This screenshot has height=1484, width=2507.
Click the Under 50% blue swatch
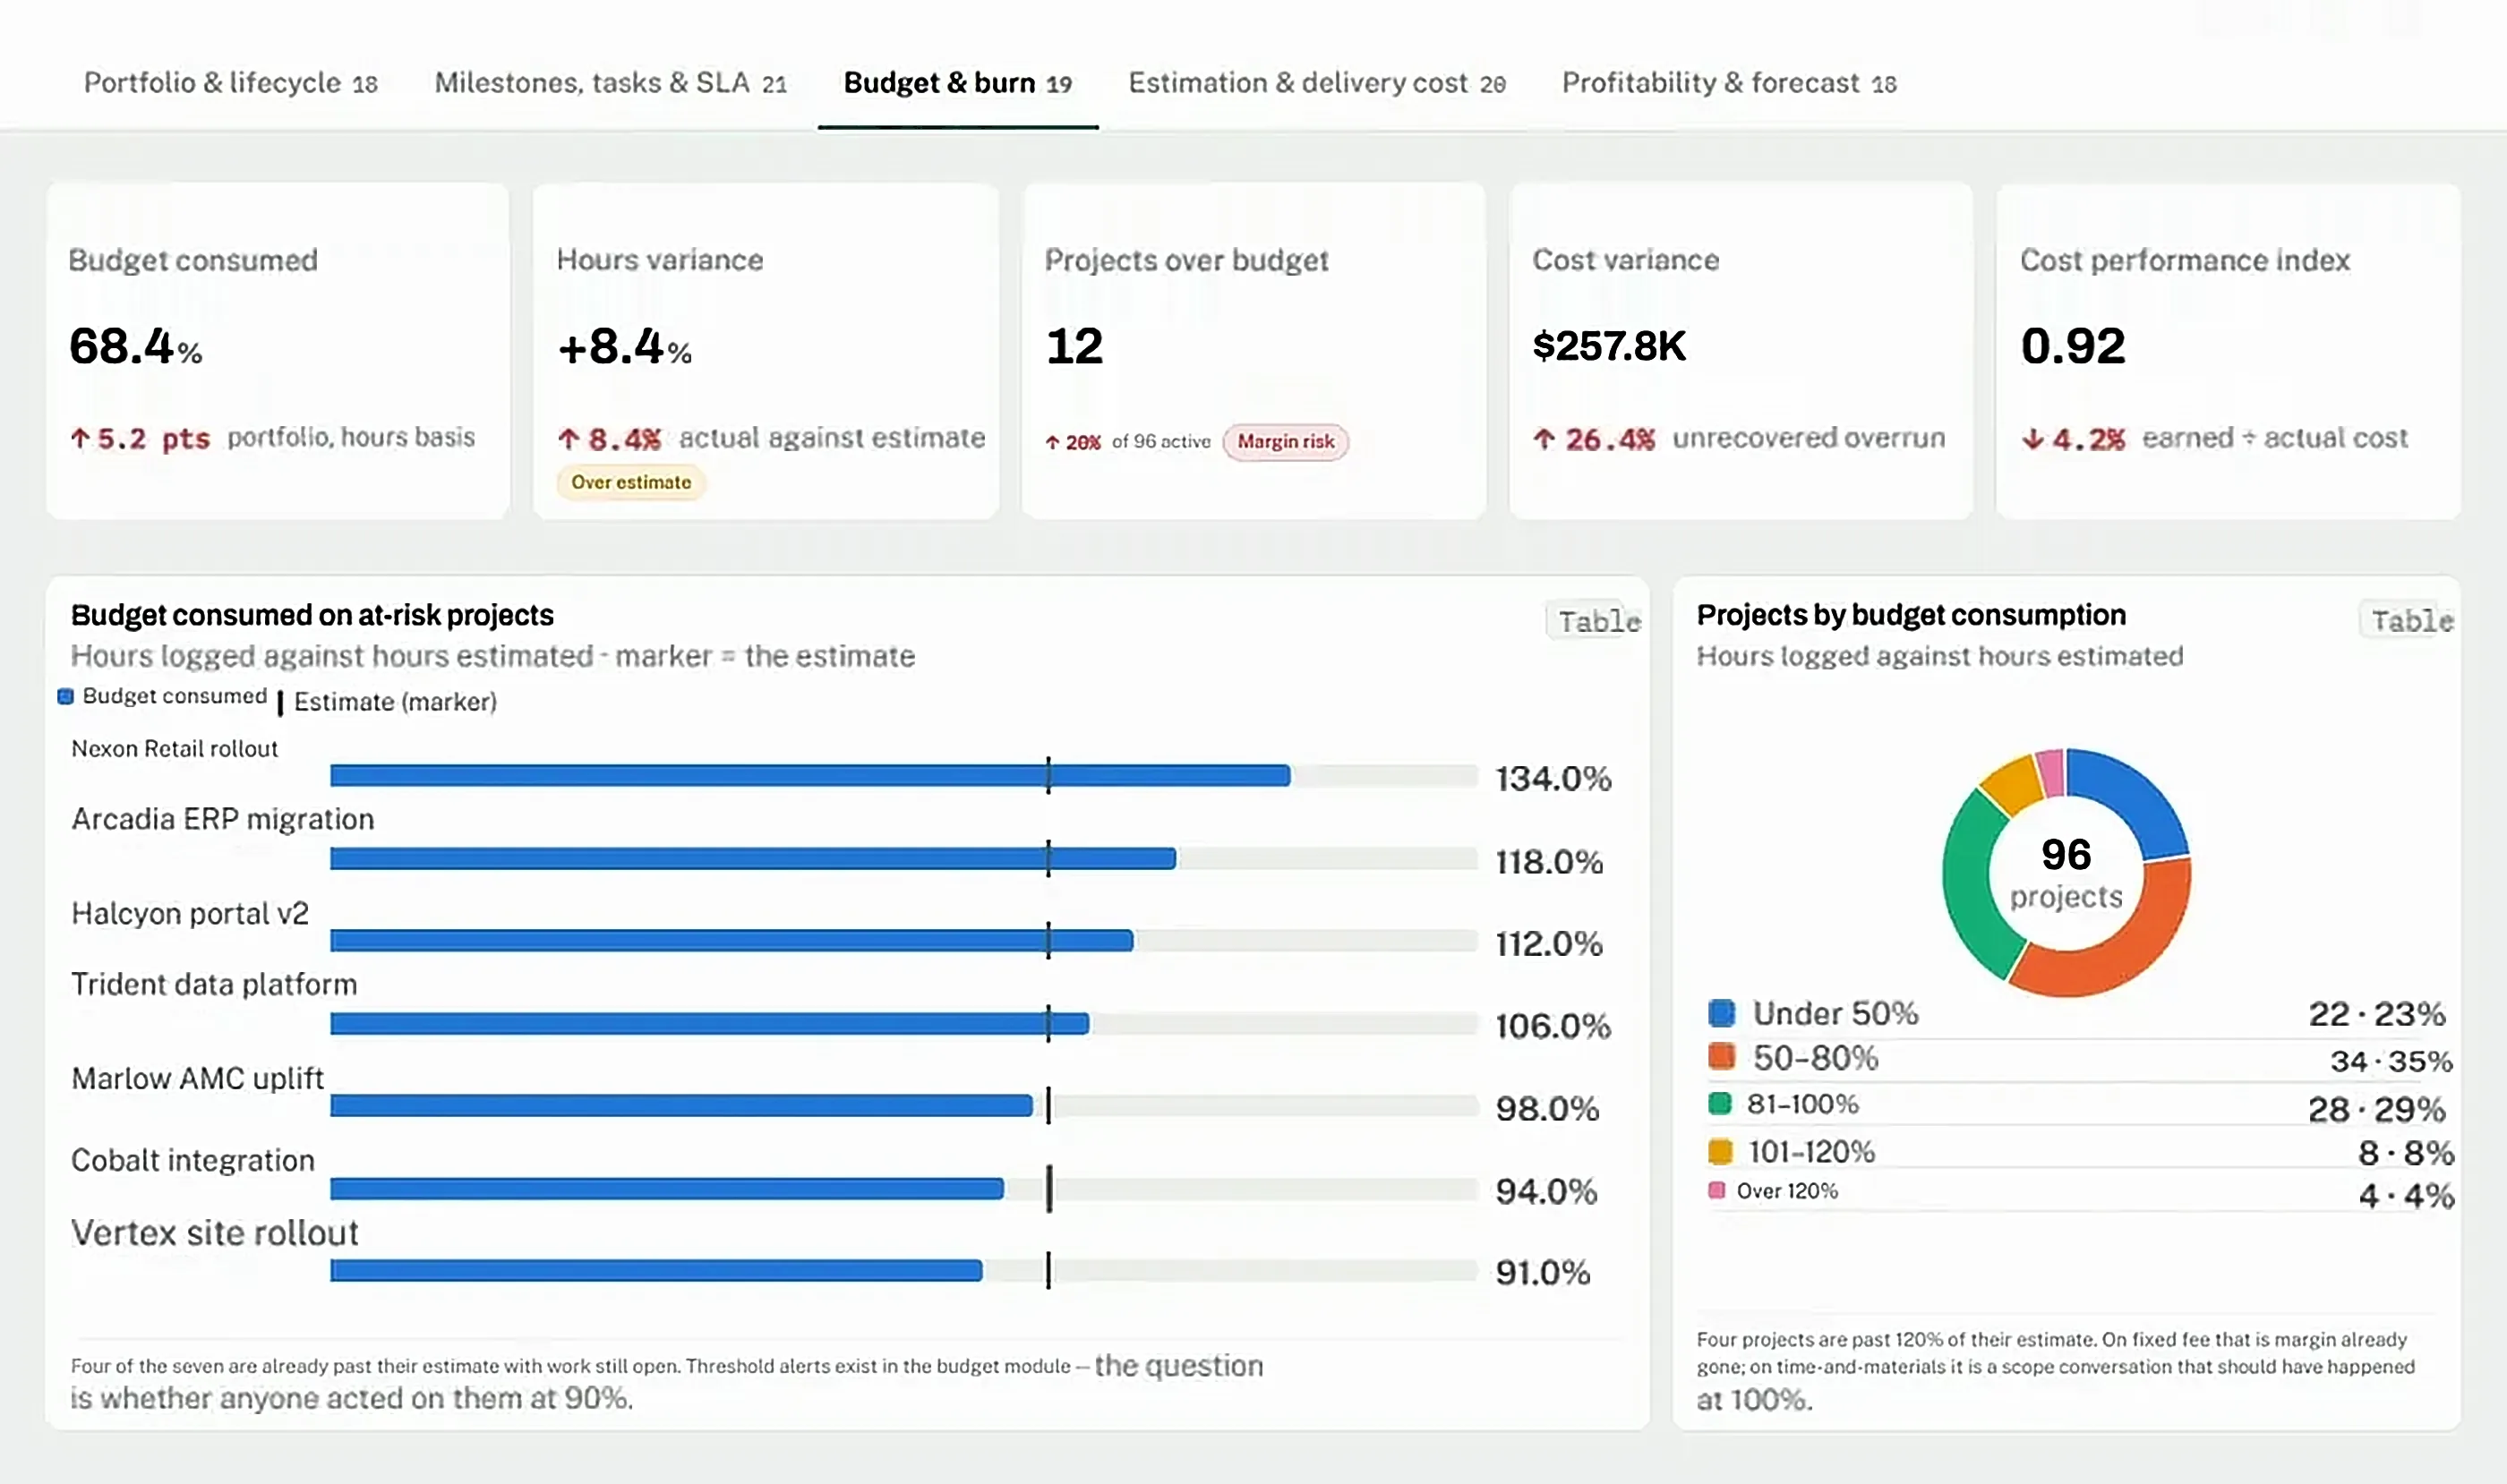tap(1722, 1013)
